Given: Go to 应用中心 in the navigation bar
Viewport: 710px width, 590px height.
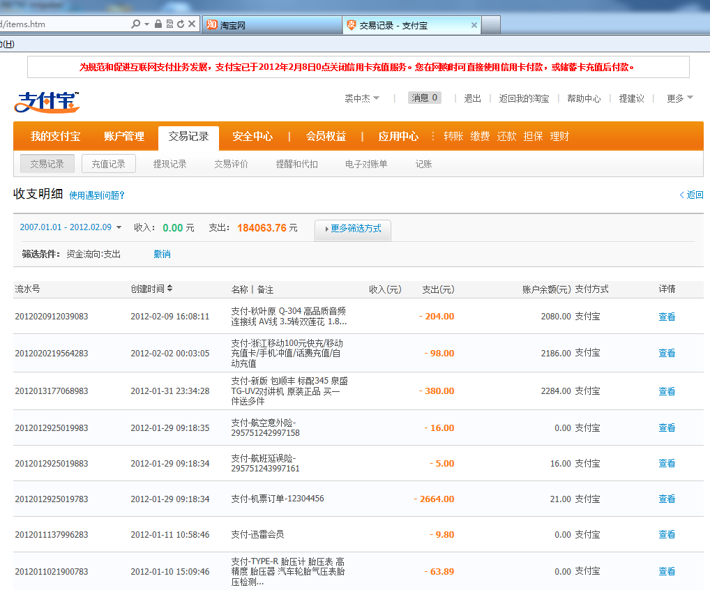Looking at the screenshot, I should click(x=398, y=136).
